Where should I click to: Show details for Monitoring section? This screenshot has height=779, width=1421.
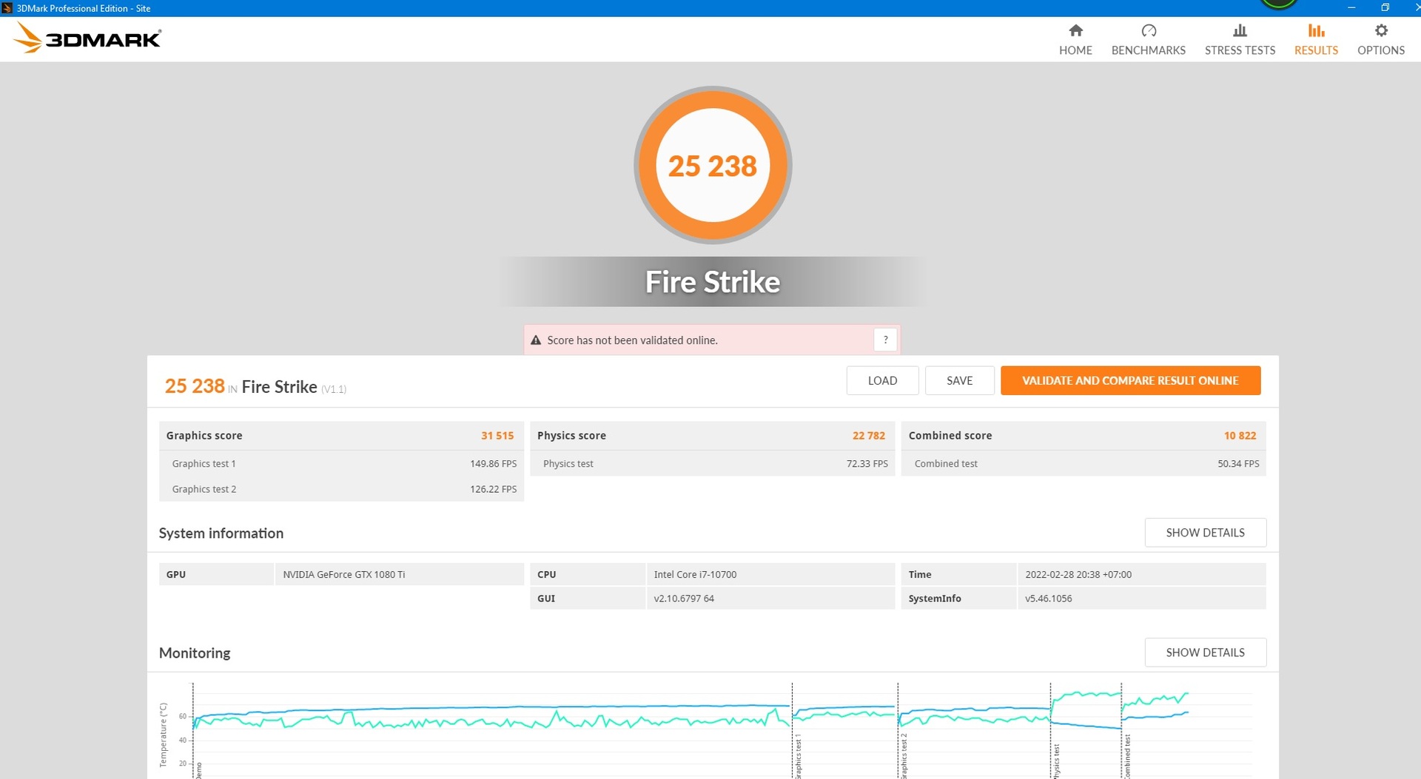1205,652
